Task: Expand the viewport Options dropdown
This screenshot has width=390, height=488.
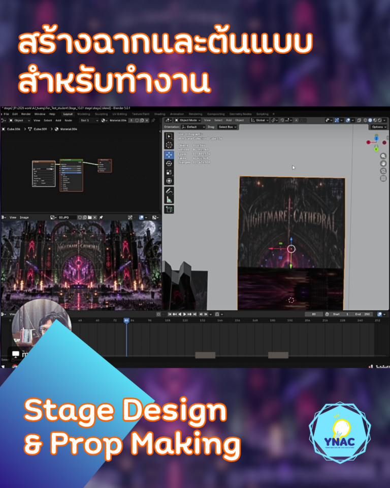Action: [378, 127]
